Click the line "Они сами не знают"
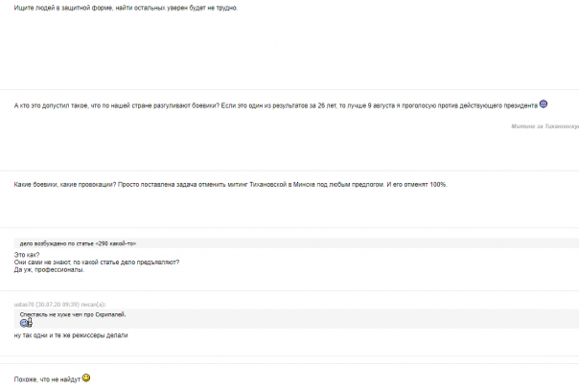 point(96,262)
